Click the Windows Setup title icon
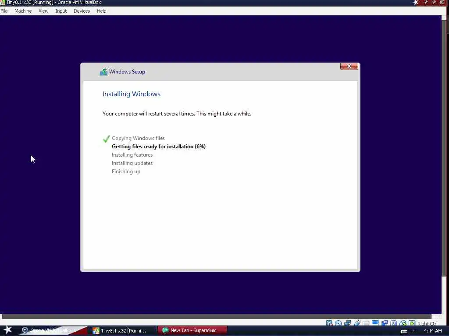 [x=103, y=72]
